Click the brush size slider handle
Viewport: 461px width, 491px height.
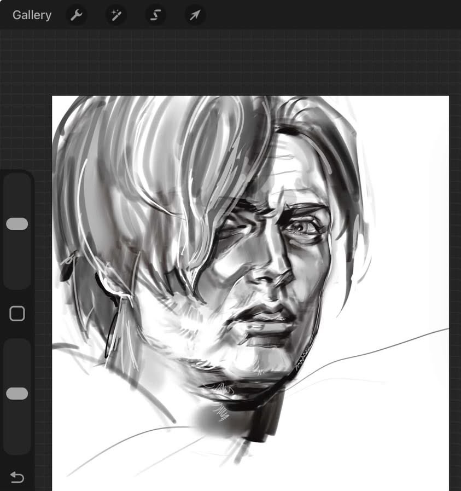click(17, 224)
